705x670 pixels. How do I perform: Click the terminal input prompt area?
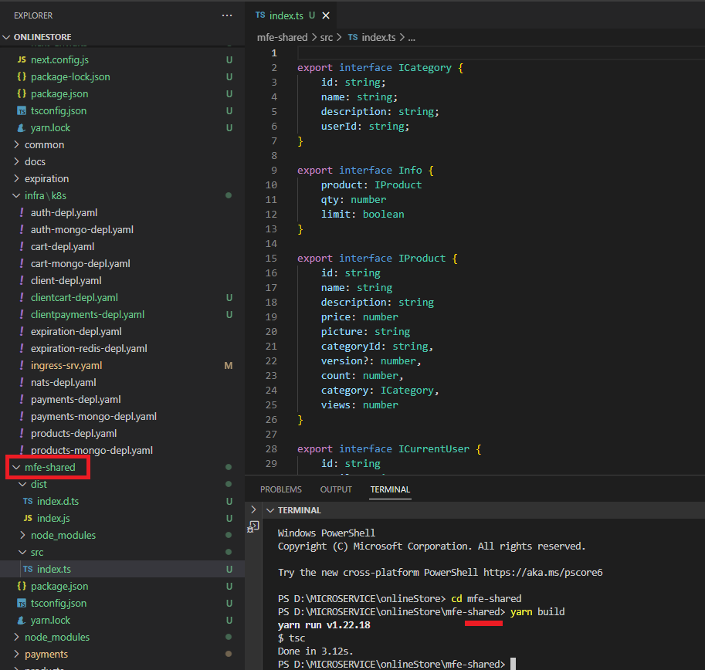pos(512,665)
